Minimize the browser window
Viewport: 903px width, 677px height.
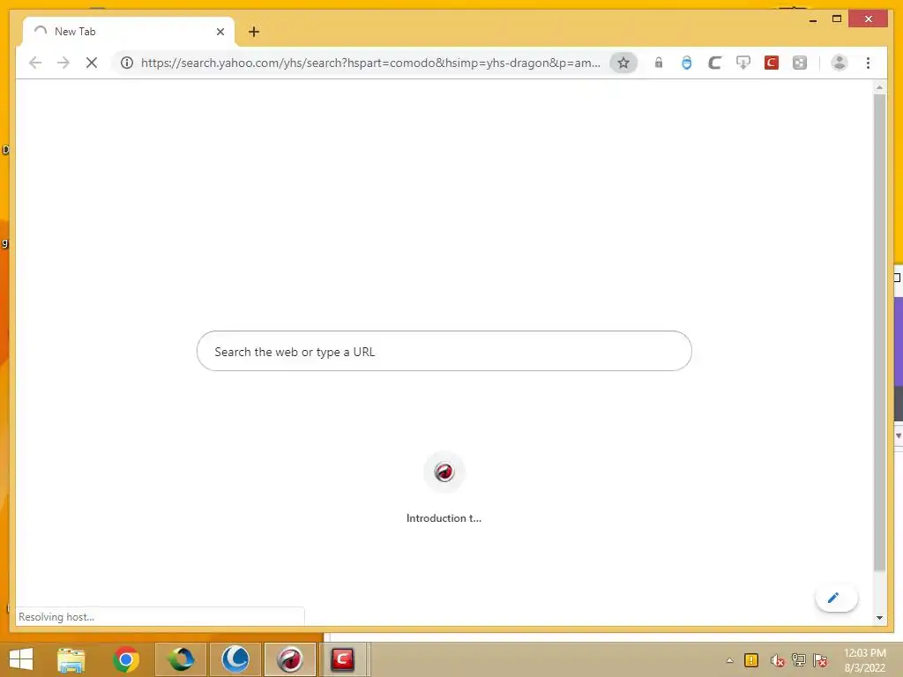click(812, 19)
